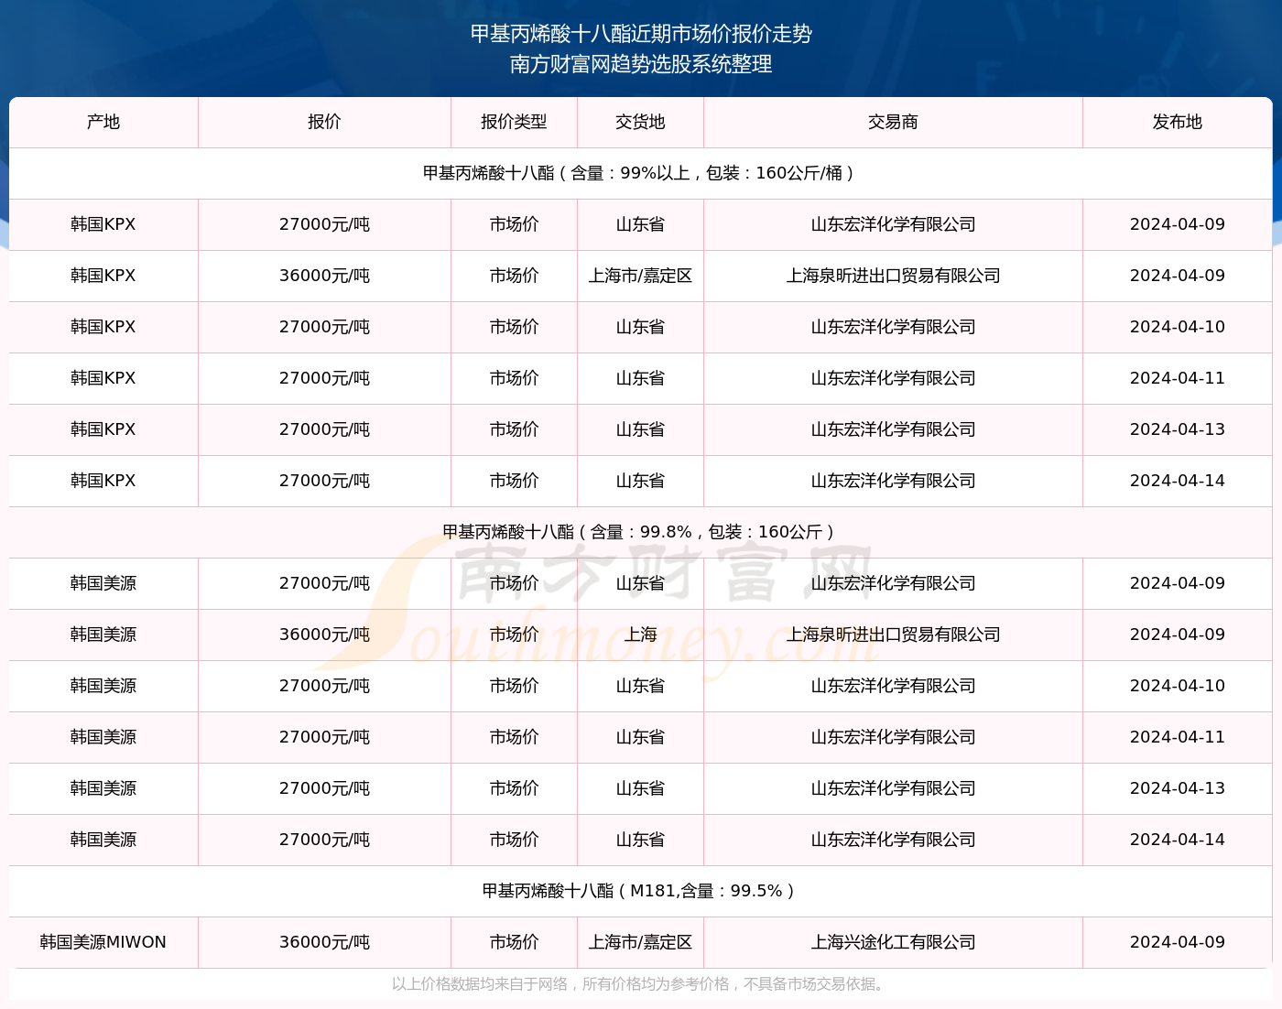Click the 报价 column header
The image size is (1282, 1009).
(324, 122)
